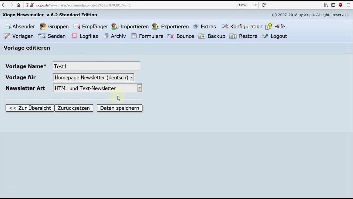Image resolution: width=353 pixels, height=199 pixels.
Task: Click the Gruppen people icon
Action: (43, 27)
